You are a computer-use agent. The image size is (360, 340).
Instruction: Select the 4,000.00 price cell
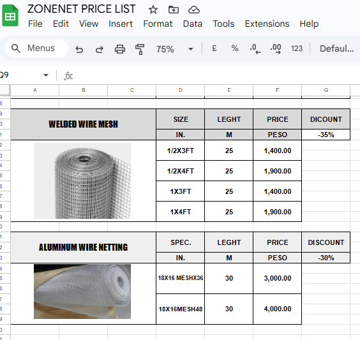278,309
